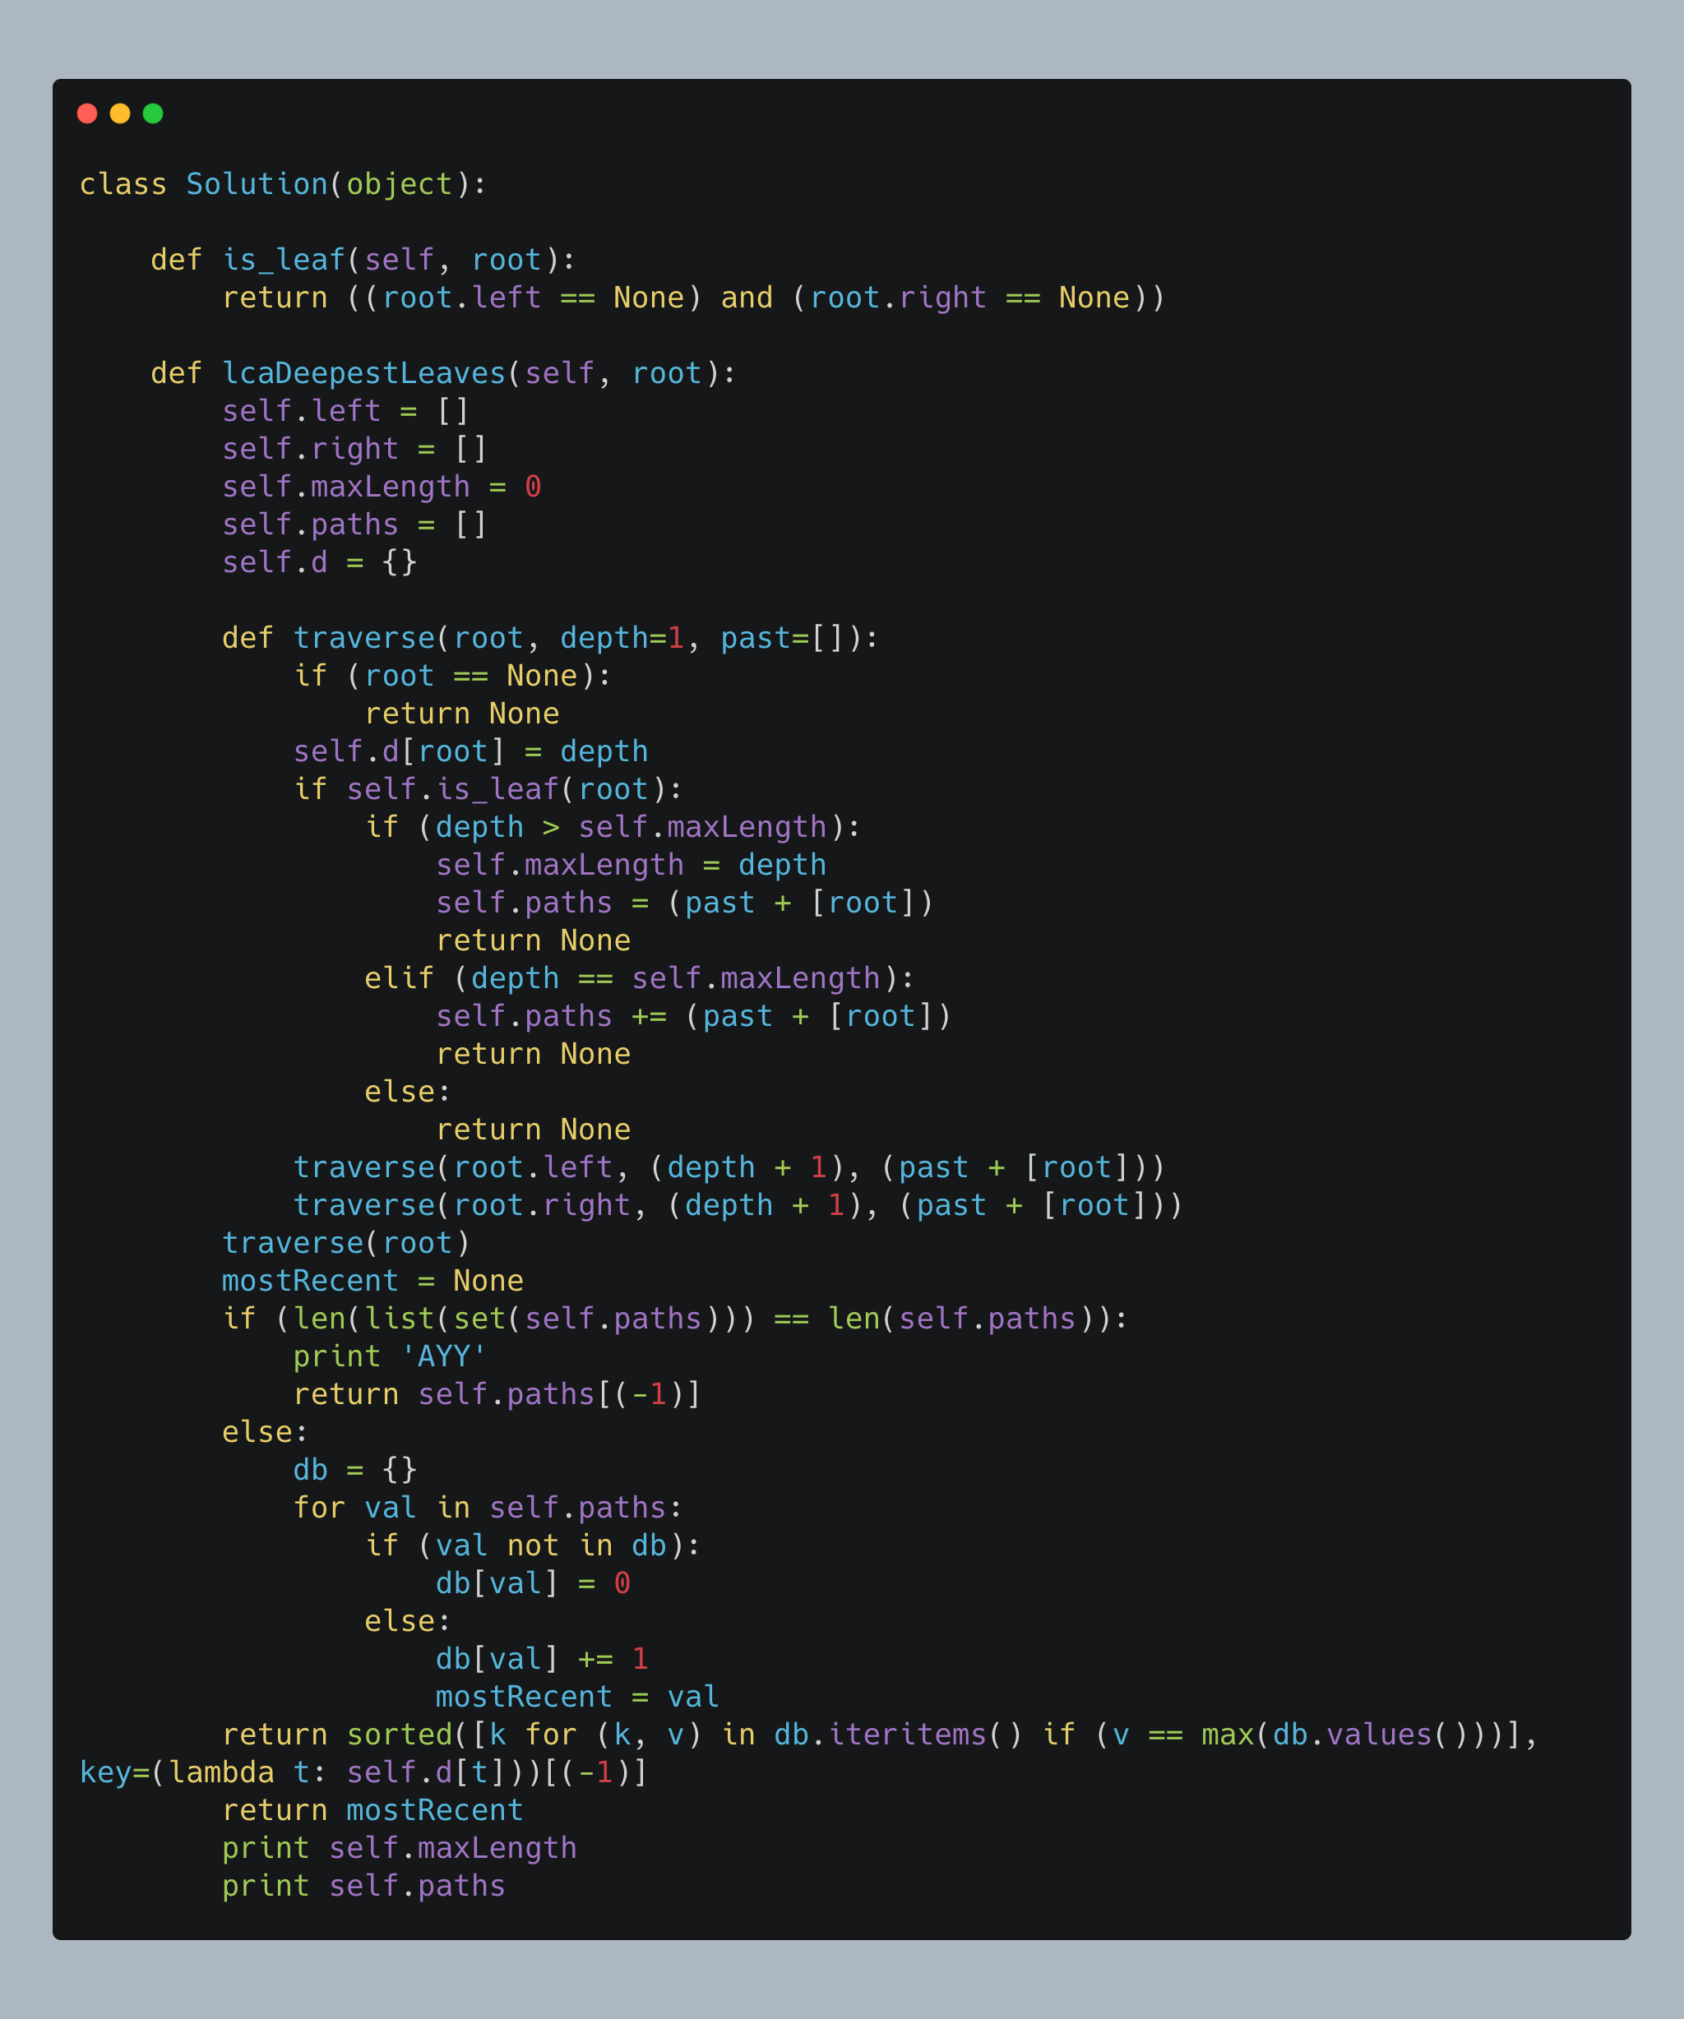Click the iteritems method call
This screenshot has height=2019, width=1684.
click(907, 1735)
